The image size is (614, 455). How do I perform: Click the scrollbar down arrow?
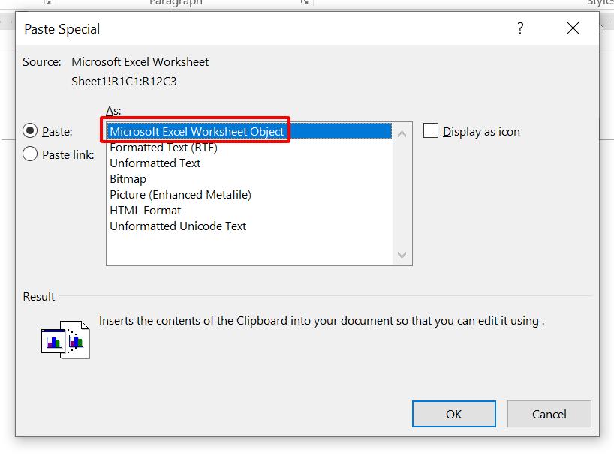402,256
